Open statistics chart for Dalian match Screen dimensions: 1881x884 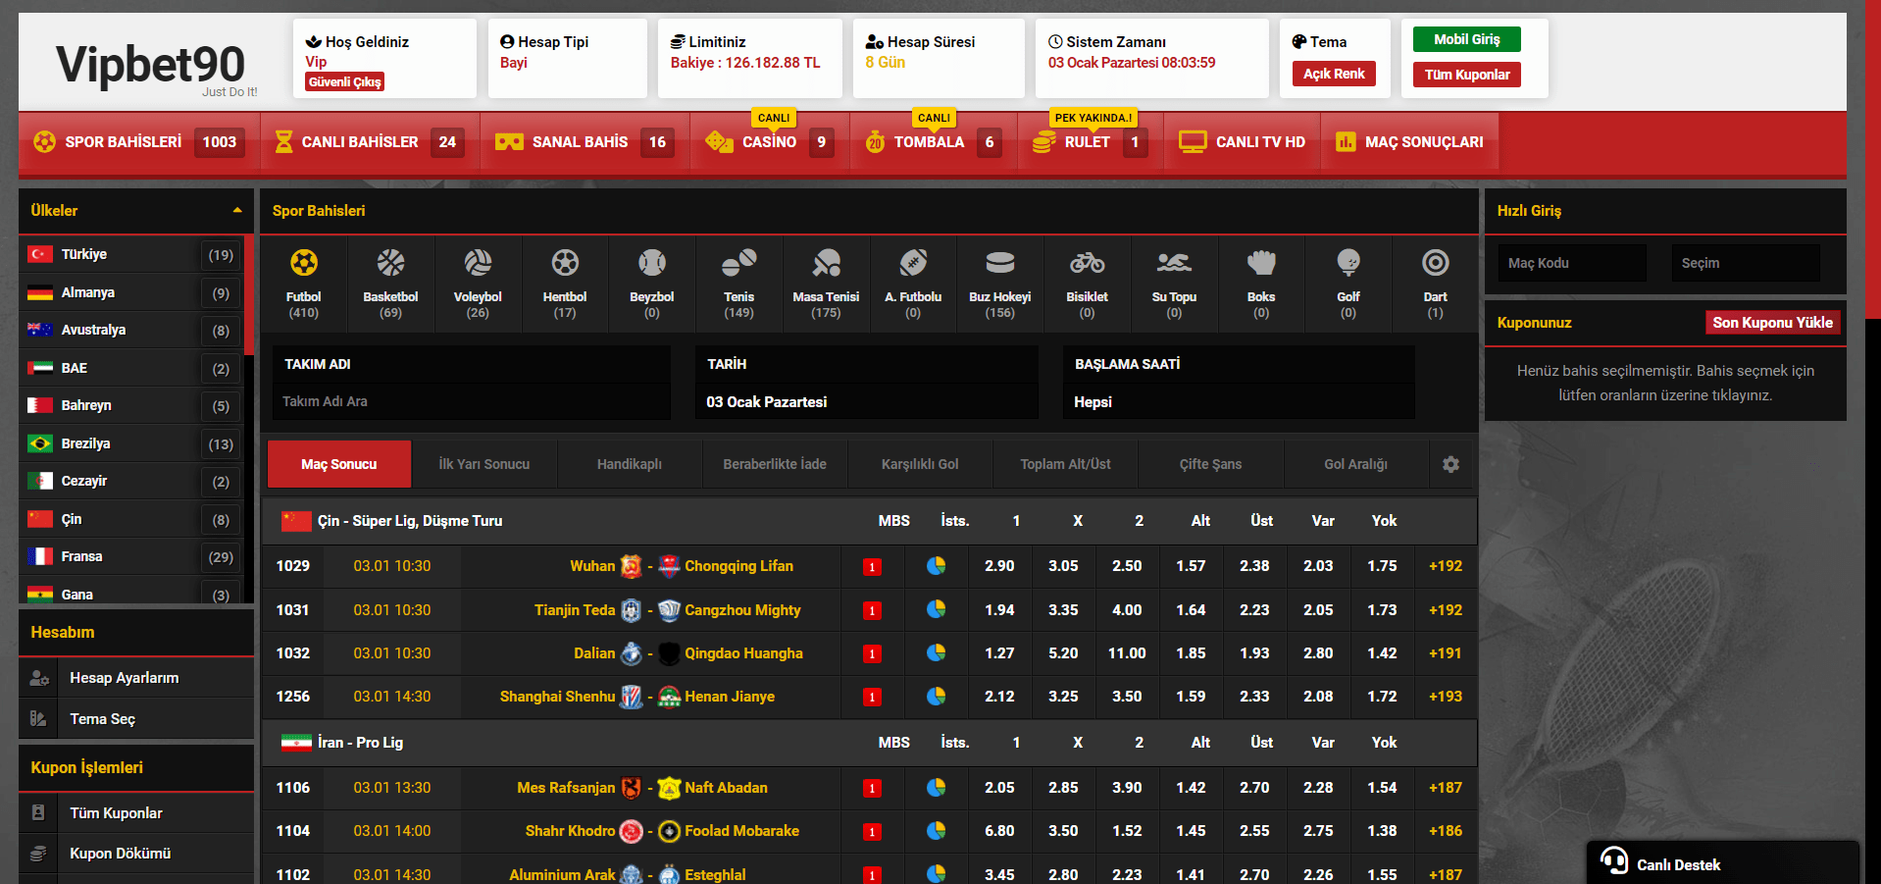(937, 653)
